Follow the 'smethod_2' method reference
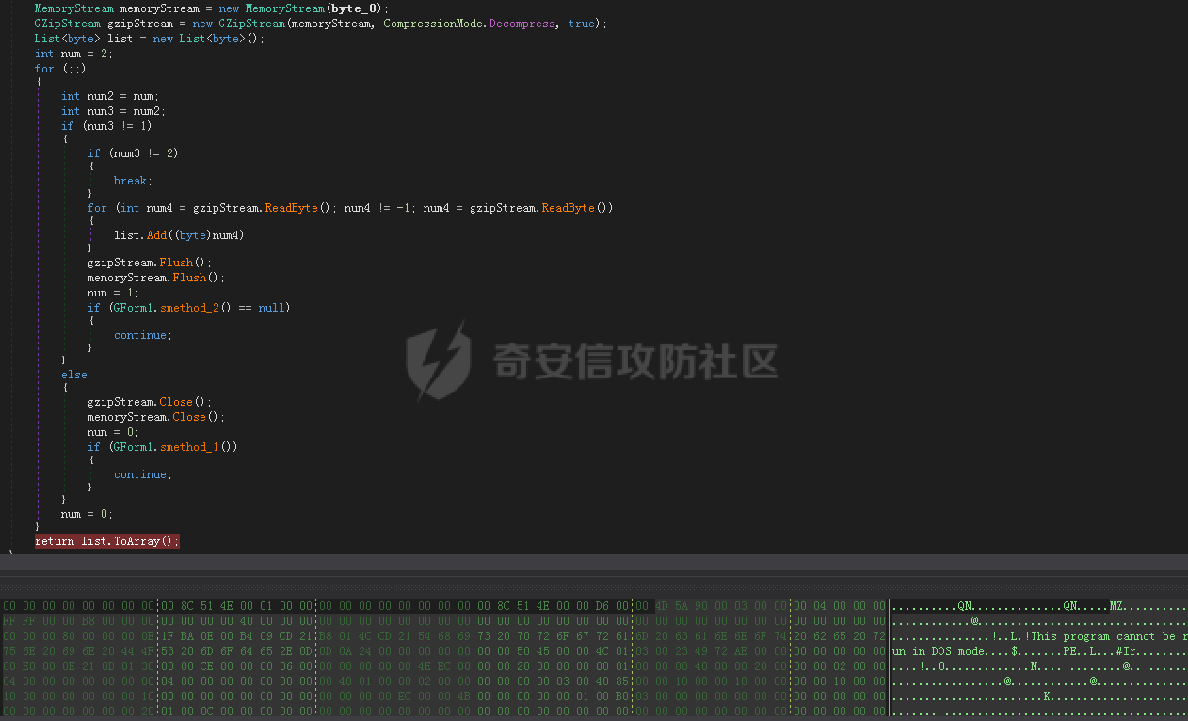Image resolution: width=1188 pixels, height=721 pixels. (189, 308)
